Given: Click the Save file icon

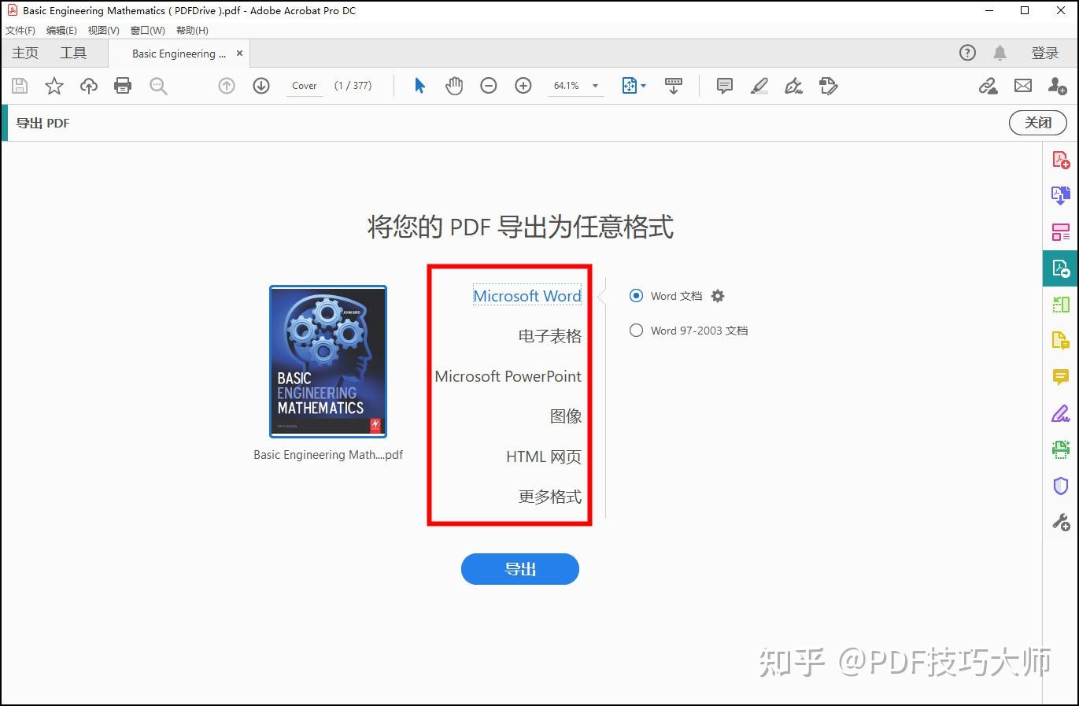Looking at the screenshot, I should tap(20, 86).
